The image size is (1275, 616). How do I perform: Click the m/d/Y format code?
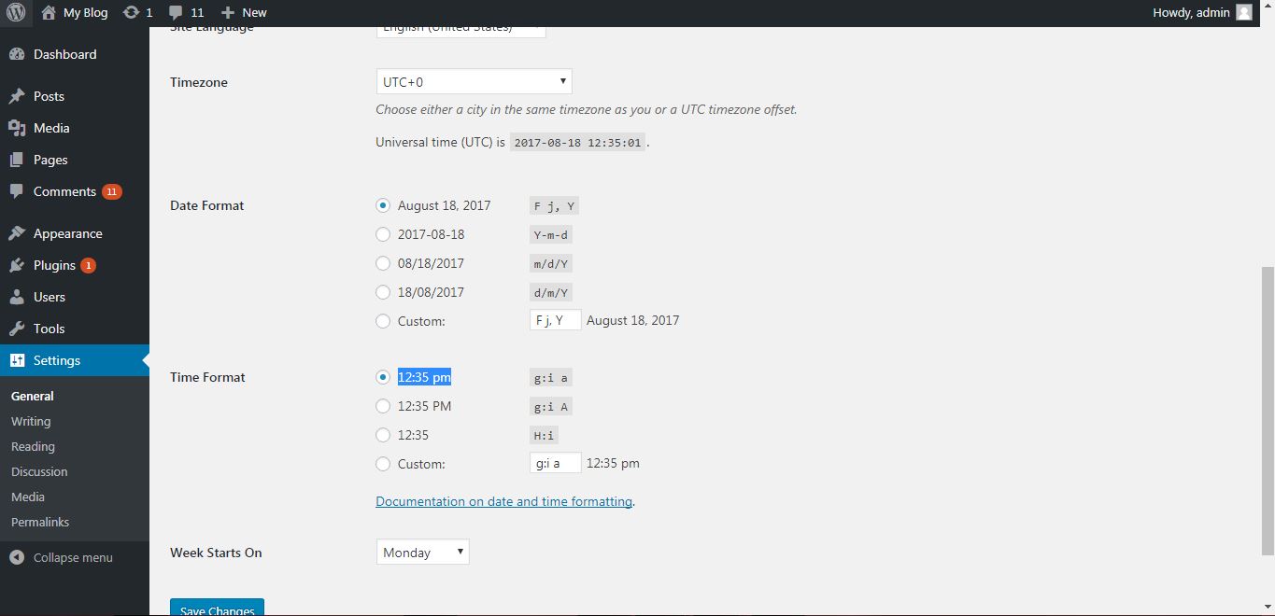point(551,264)
